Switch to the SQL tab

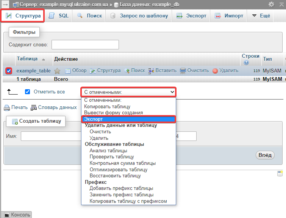pos(59,16)
